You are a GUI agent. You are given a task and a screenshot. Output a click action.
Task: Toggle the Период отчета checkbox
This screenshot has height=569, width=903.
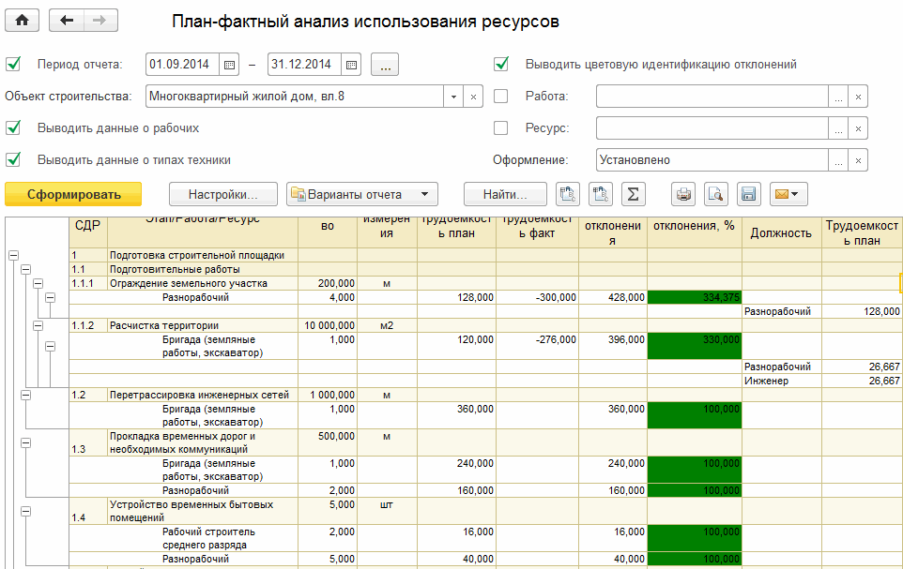click(x=13, y=65)
